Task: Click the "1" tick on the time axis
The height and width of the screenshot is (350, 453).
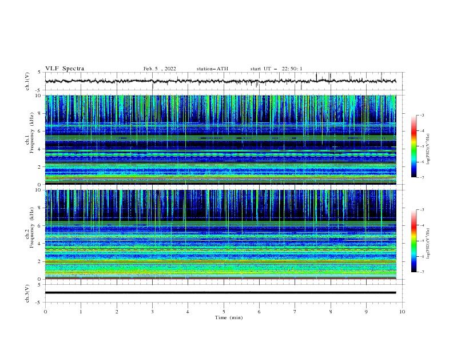Action: tap(81, 312)
